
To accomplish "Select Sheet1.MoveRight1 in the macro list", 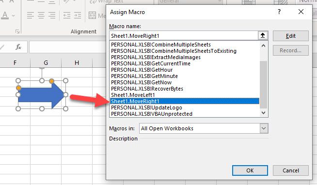I will [185, 101].
